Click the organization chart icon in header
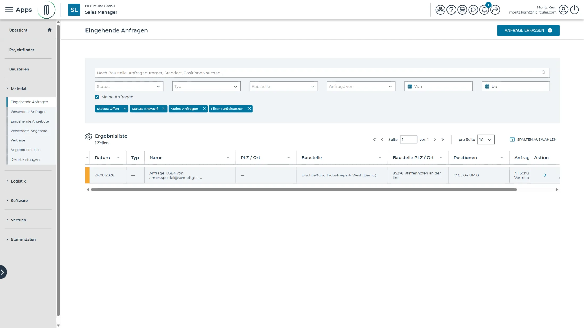 coord(440,10)
